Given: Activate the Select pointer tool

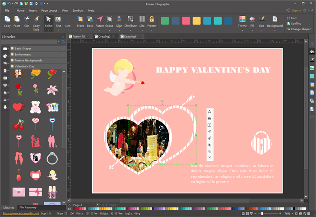Looking at the screenshot, I should click(48, 19).
